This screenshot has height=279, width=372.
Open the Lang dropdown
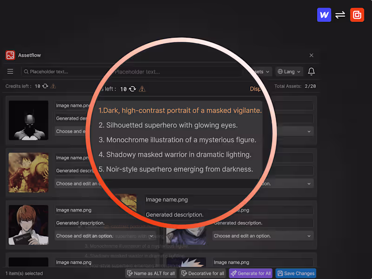pos(289,72)
